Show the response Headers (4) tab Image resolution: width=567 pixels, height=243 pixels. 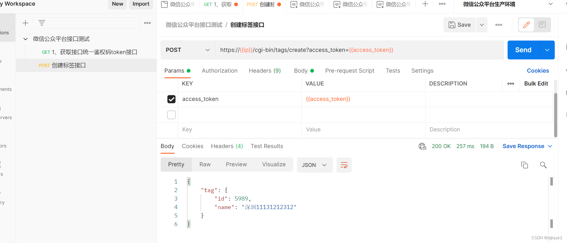(227, 146)
